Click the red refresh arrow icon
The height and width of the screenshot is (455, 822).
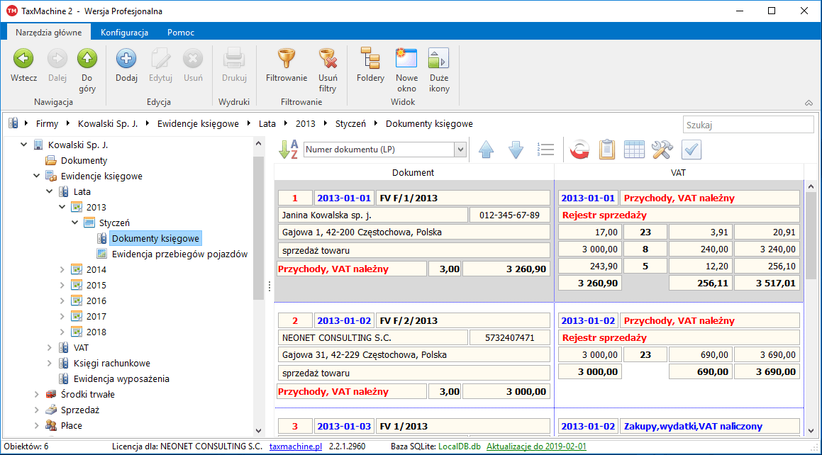pos(579,150)
